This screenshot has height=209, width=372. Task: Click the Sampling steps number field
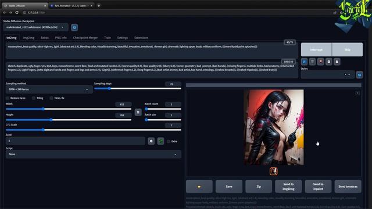(x=173, y=84)
